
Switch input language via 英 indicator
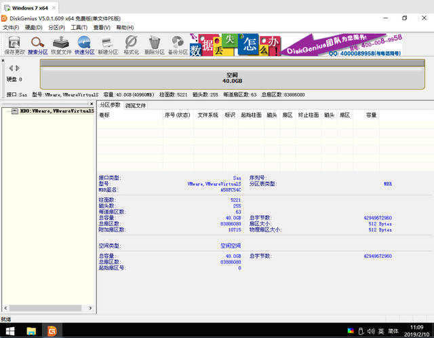[x=381, y=331]
